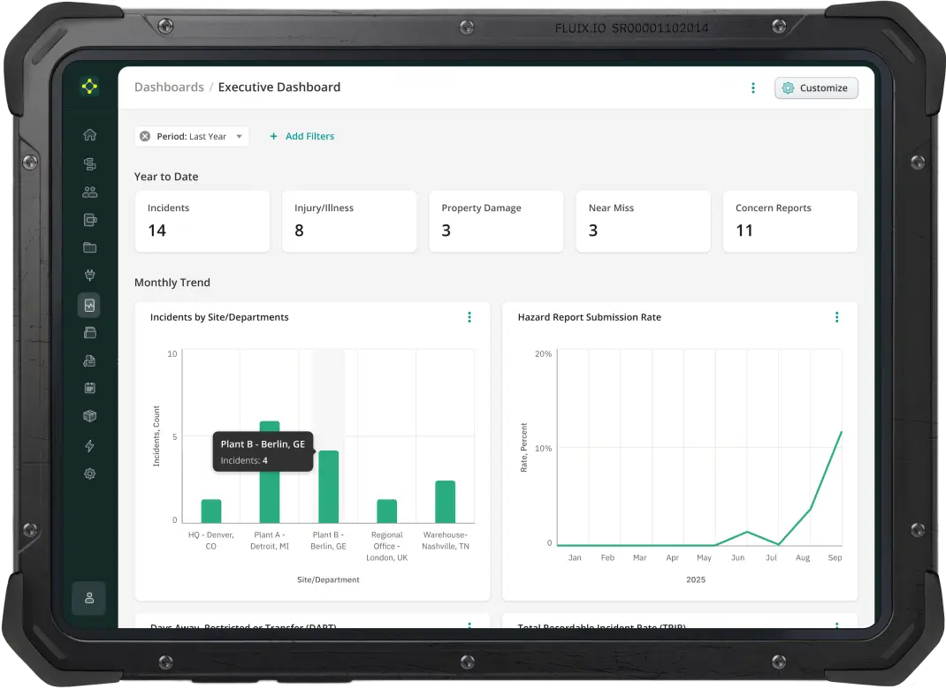This screenshot has height=689, width=946.
Task: Select the highlighted Analytics chart icon
Action: (x=88, y=305)
